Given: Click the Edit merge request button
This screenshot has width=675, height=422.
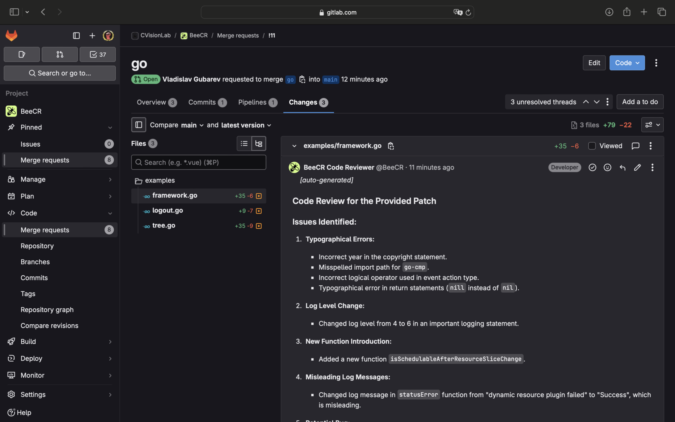Looking at the screenshot, I should [594, 63].
